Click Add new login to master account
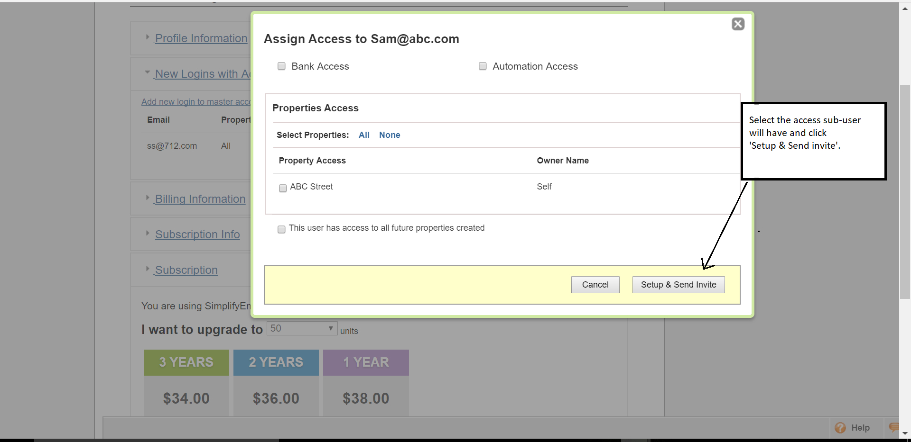Viewport: 911px width, 442px height. 196,102
